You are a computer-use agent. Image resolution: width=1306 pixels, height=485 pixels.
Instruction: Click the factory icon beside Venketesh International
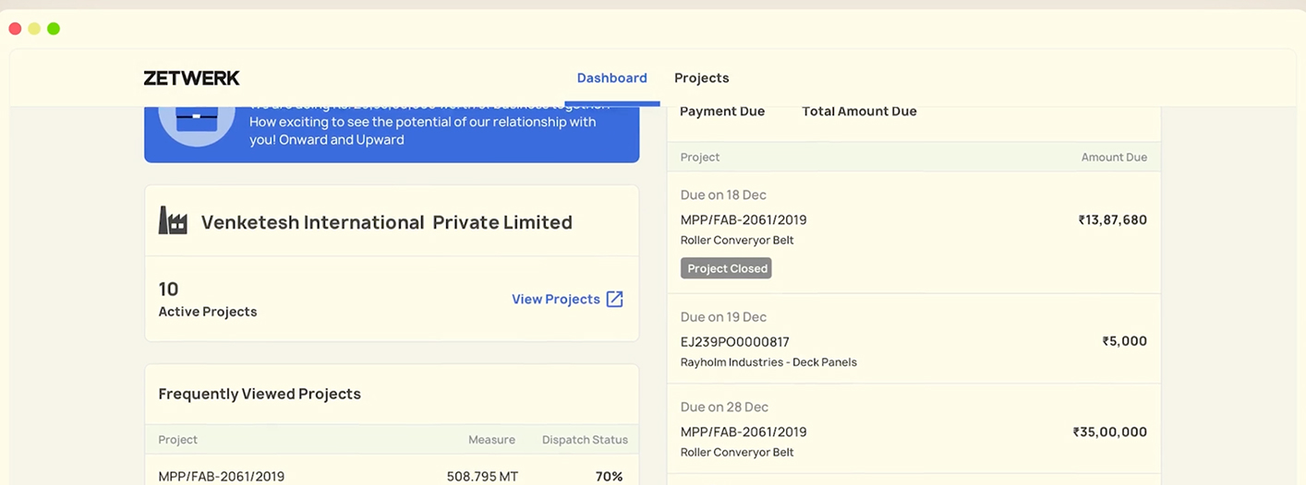173,221
